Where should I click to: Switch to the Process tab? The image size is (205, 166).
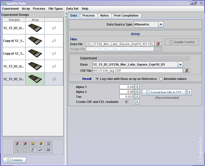pyautogui.click(x=89, y=16)
